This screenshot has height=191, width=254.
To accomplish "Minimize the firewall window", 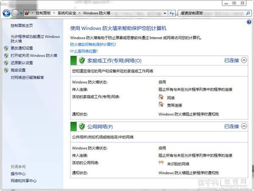I will click(226, 3).
